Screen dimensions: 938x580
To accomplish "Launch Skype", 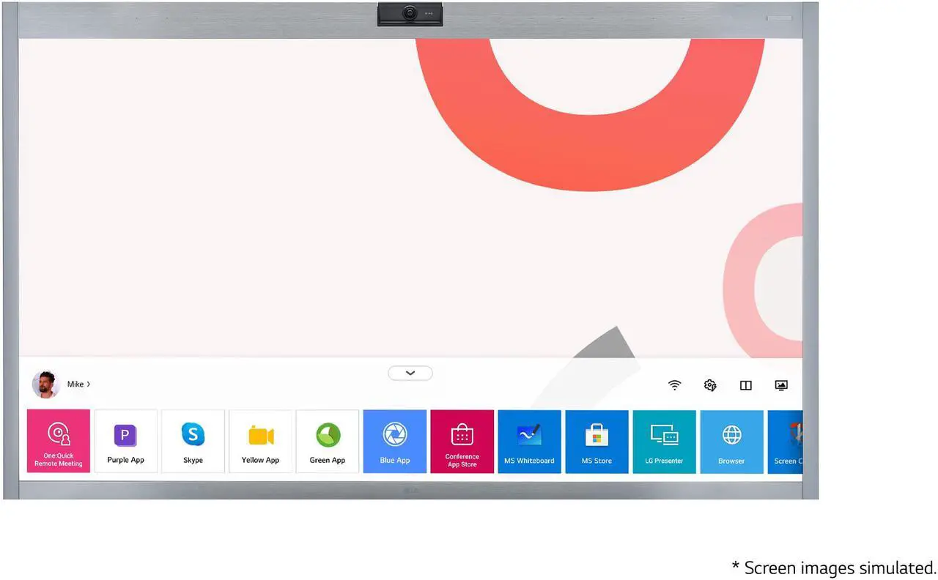I will pos(193,441).
